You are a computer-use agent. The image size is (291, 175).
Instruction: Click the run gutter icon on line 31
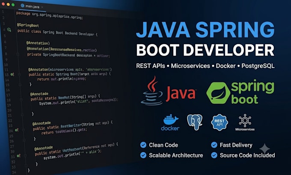point(18,156)
